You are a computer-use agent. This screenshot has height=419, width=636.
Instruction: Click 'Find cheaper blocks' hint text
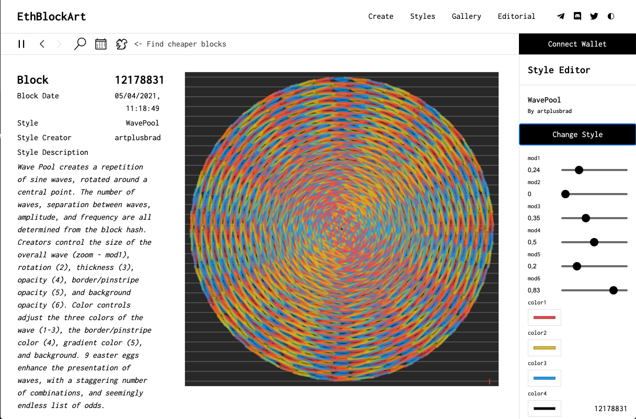pos(180,44)
